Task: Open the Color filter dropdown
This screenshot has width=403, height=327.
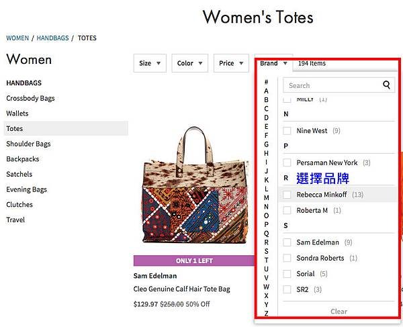Action: tap(189, 63)
